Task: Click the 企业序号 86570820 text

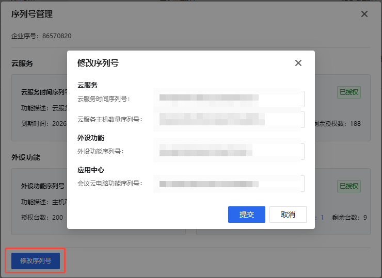Action: [41, 36]
